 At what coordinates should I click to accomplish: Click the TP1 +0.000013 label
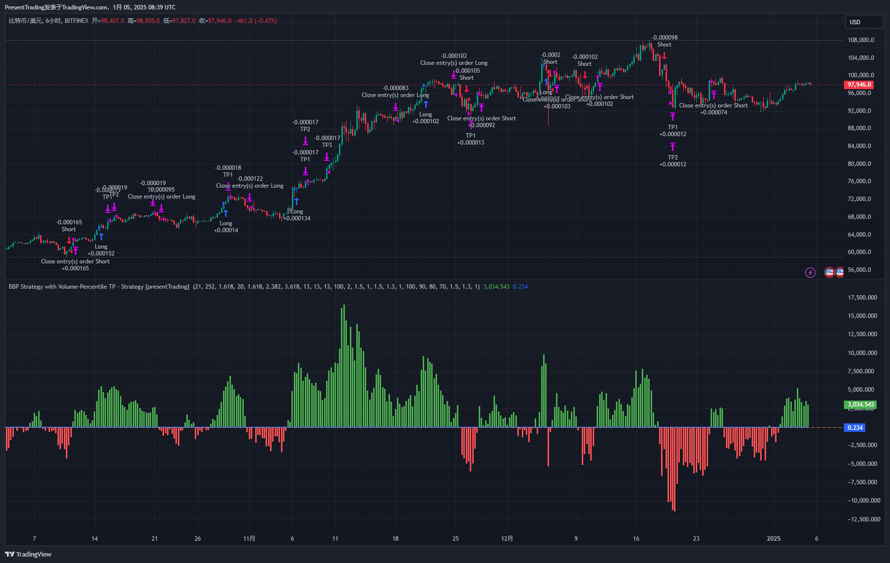coord(471,139)
